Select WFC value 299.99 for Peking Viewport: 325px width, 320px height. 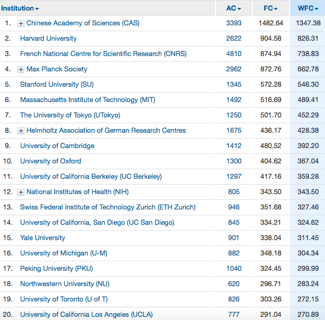[x=308, y=268]
